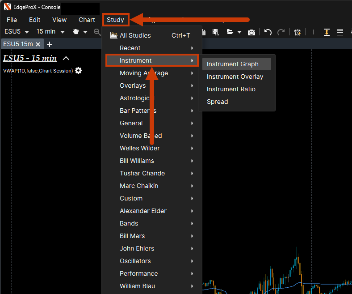Screen dimensions: 352x294
Task: Click the All Studies chart icon
Action: [113, 35]
